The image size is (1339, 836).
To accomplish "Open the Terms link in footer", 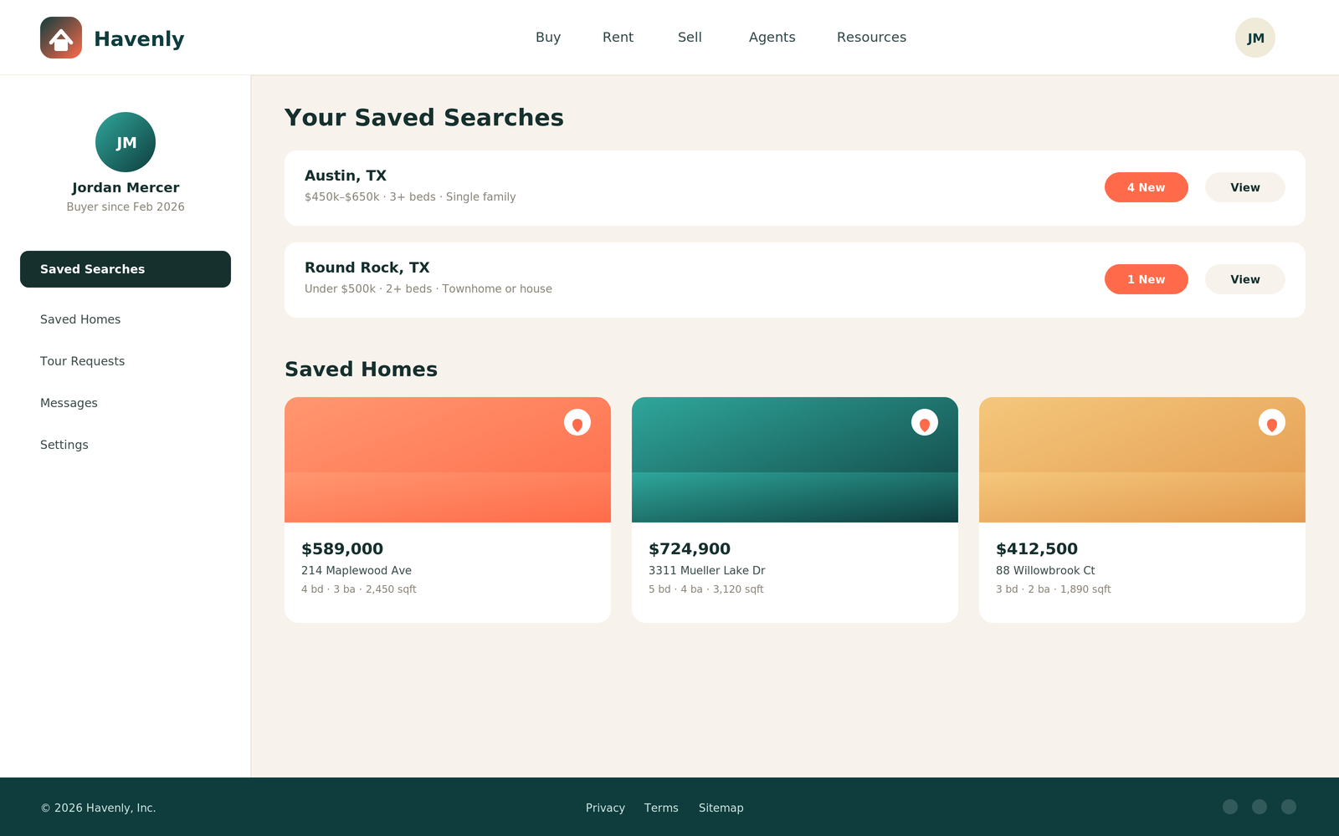I will point(661,808).
